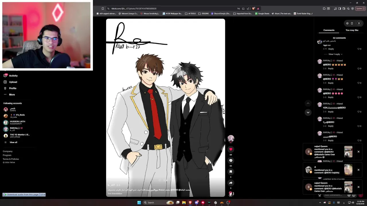Switch to the Comments tab
The width and height of the screenshot is (367, 206).
329,30
